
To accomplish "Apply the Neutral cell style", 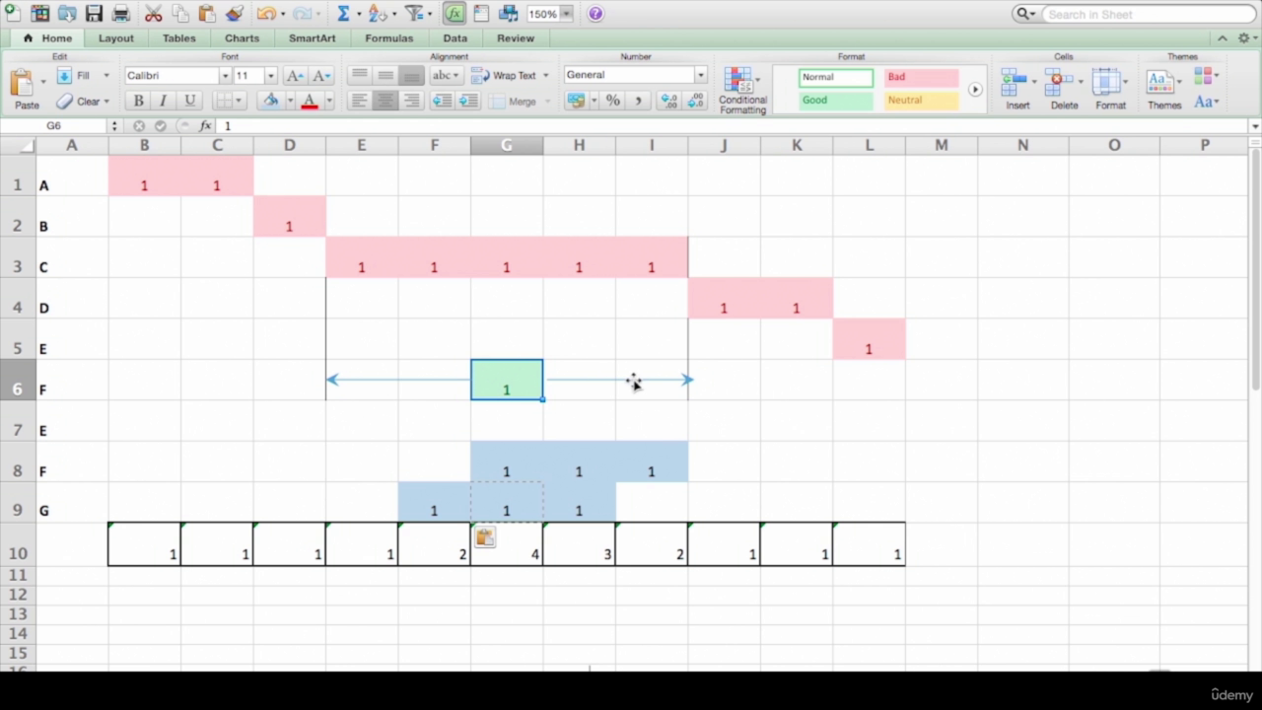I will click(x=921, y=101).
